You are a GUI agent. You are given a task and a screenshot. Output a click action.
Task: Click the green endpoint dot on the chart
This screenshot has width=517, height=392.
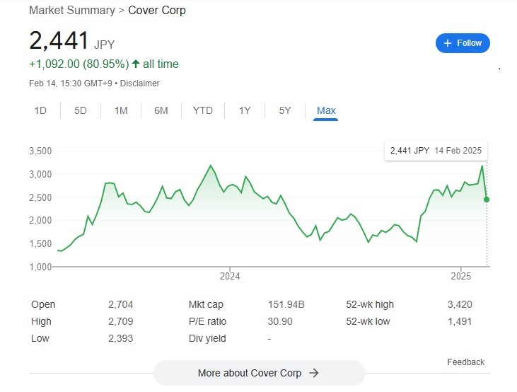pos(487,200)
